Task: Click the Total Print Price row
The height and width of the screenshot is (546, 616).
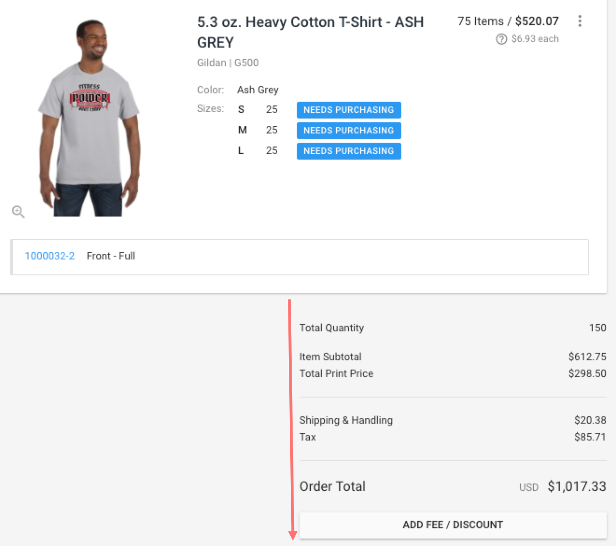Action: pos(336,373)
